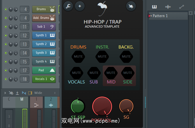The width and height of the screenshot is (195, 128).
Task: Open the Wide mixer layout selector
Action: click(x=38, y=93)
